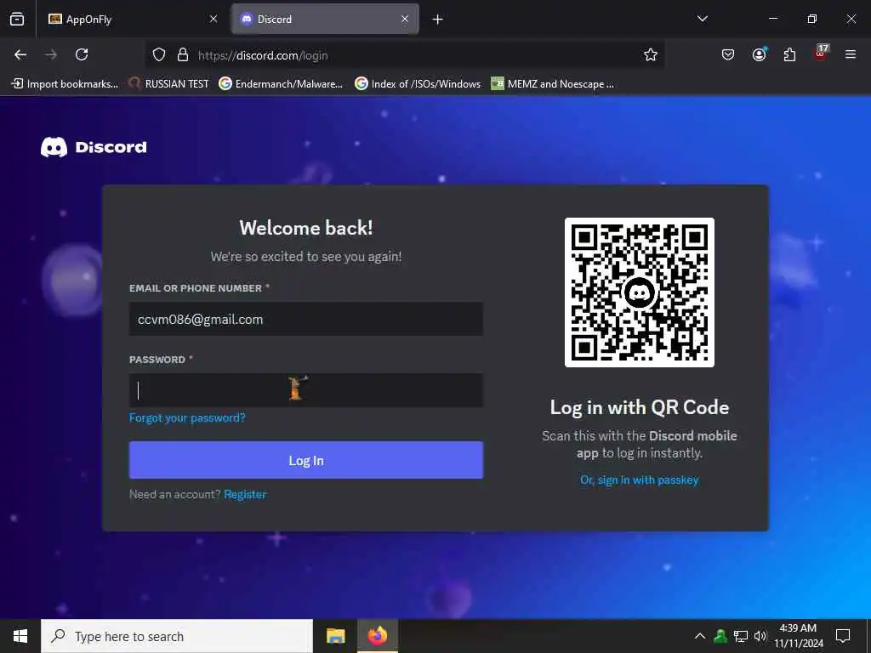Viewport: 871px width, 653px height.
Task: Click the extension icon with badge 17
Action: (x=821, y=54)
